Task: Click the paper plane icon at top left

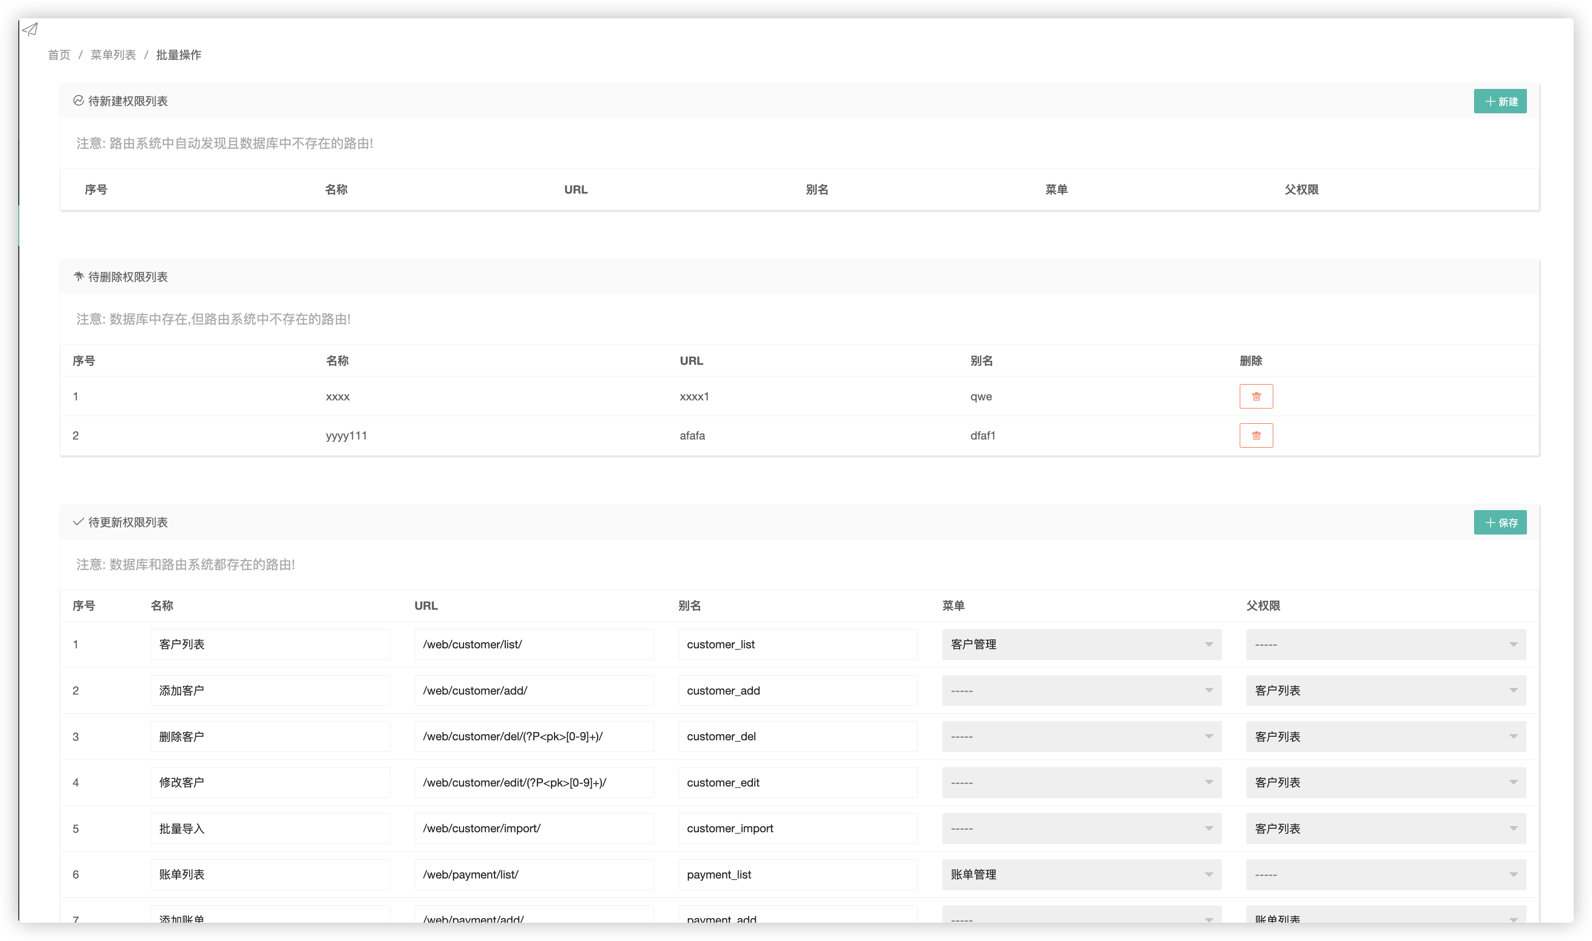Action: (30, 29)
